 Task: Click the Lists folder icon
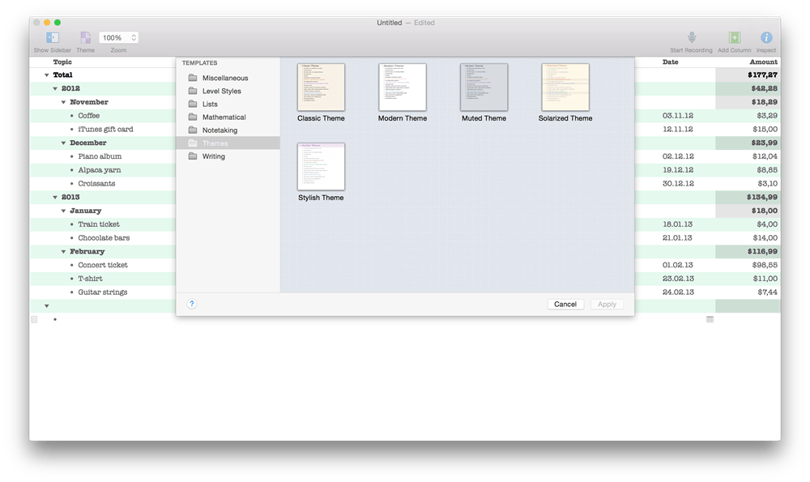[193, 104]
